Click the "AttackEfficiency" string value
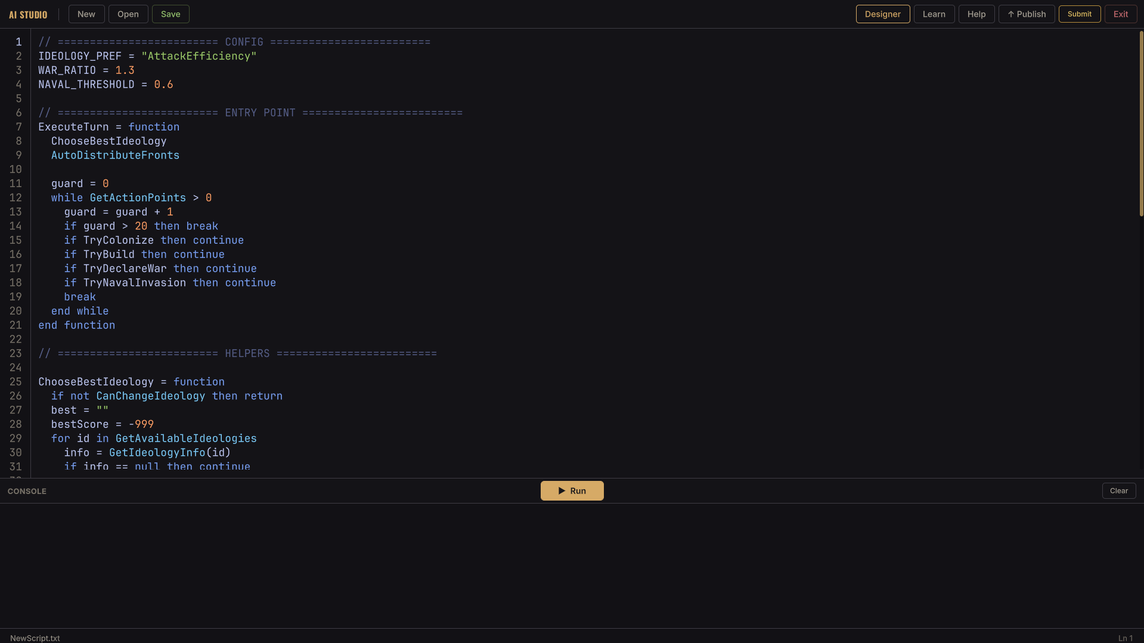The width and height of the screenshot is (1144, 643). coord(199,56)
